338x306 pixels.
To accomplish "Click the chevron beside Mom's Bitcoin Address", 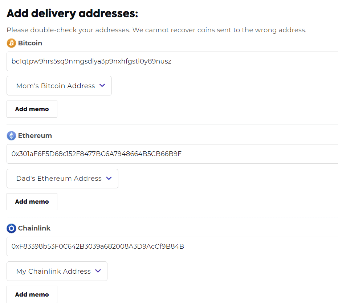I will point(102,86).
